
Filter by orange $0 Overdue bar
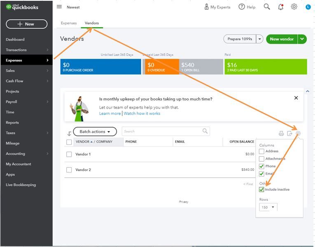coord(162,67)
